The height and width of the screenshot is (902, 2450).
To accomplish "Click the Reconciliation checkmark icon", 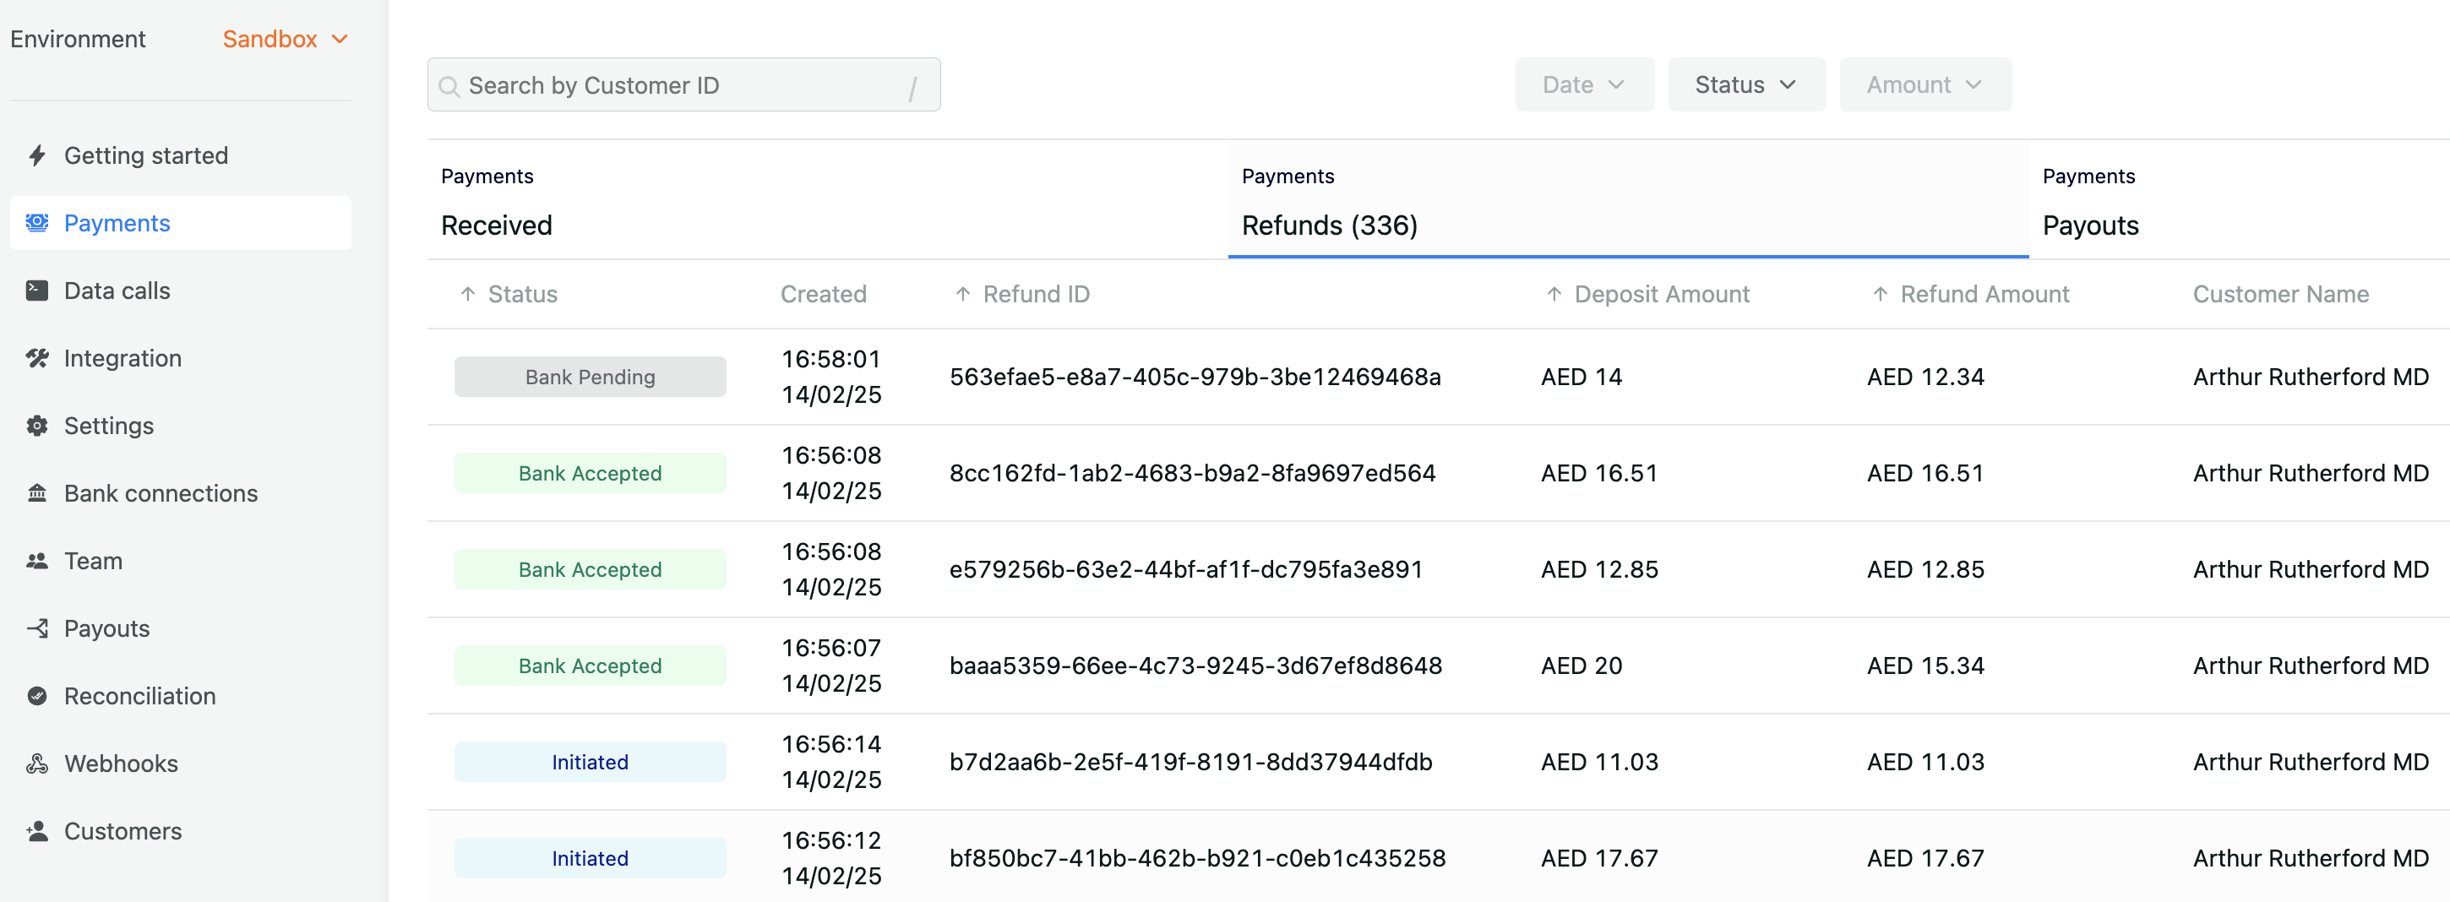I will click(37, 695).
